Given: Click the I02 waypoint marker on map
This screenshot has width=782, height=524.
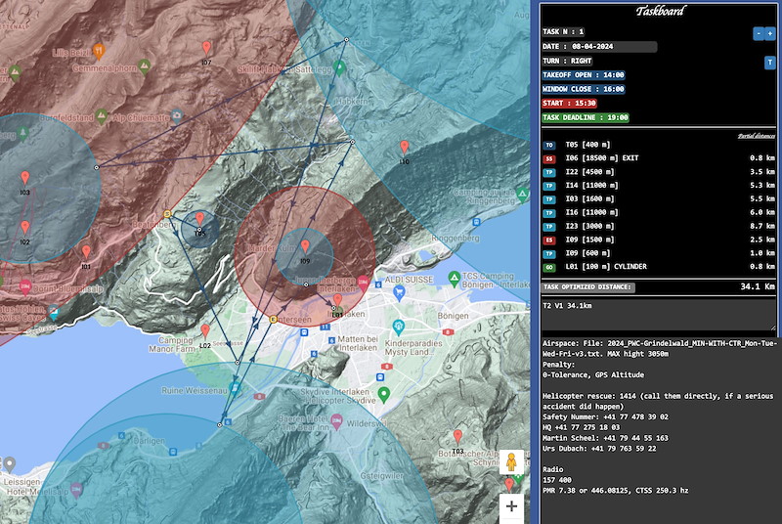Looking at the screenshot, I should 25,229.
